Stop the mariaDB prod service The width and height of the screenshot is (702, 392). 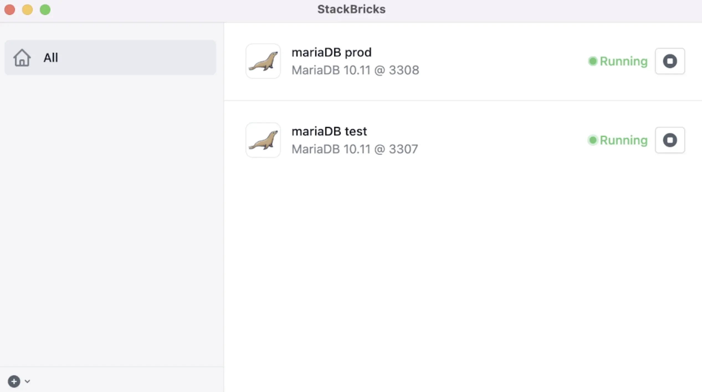coord(670,61)
